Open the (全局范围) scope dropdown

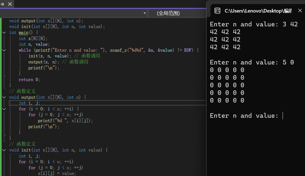[177, 13]
